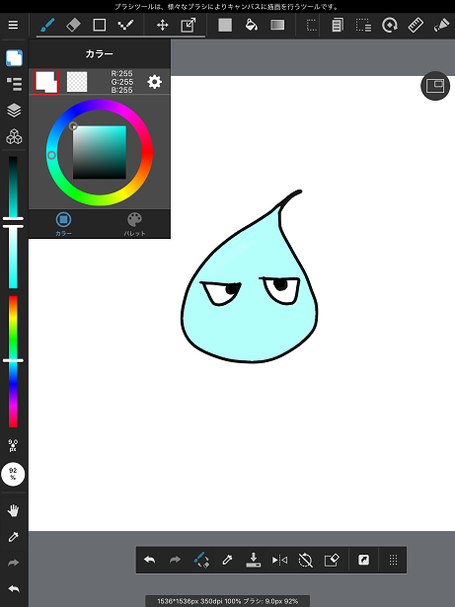Select the transparent color swatch
The width and height of the screenshot is (455, 607).
tap(77, 82)
